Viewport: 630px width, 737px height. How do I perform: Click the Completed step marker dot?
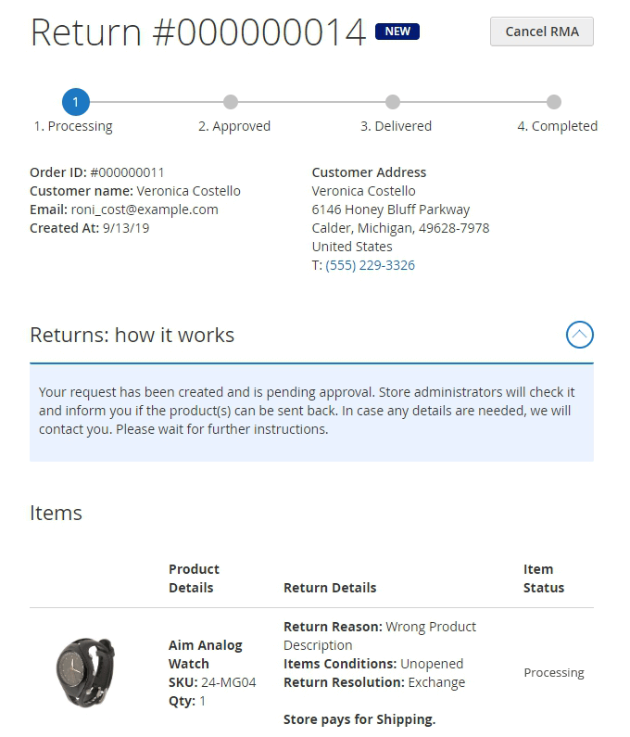click(554, 102)
